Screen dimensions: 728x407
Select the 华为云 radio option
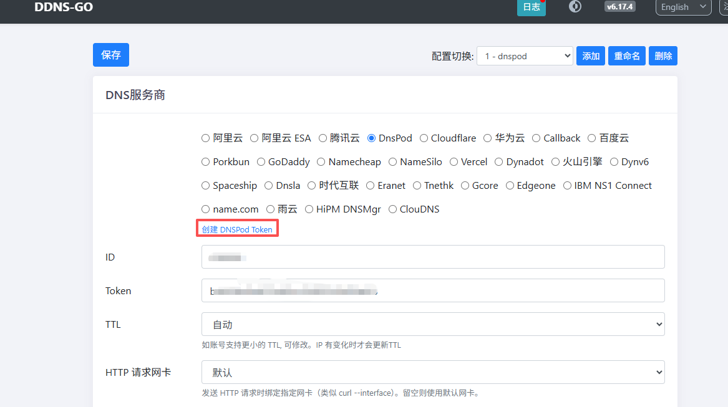pyautogui.click(x=487, y=138)
